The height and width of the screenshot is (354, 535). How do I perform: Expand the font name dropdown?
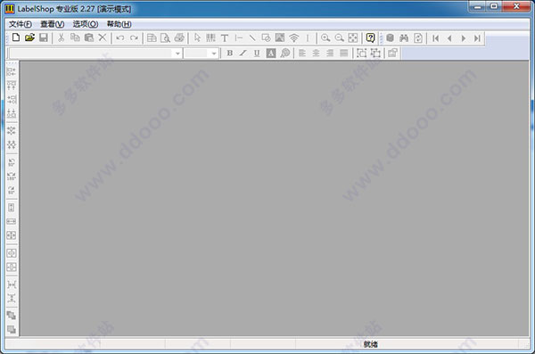point(177,54)
